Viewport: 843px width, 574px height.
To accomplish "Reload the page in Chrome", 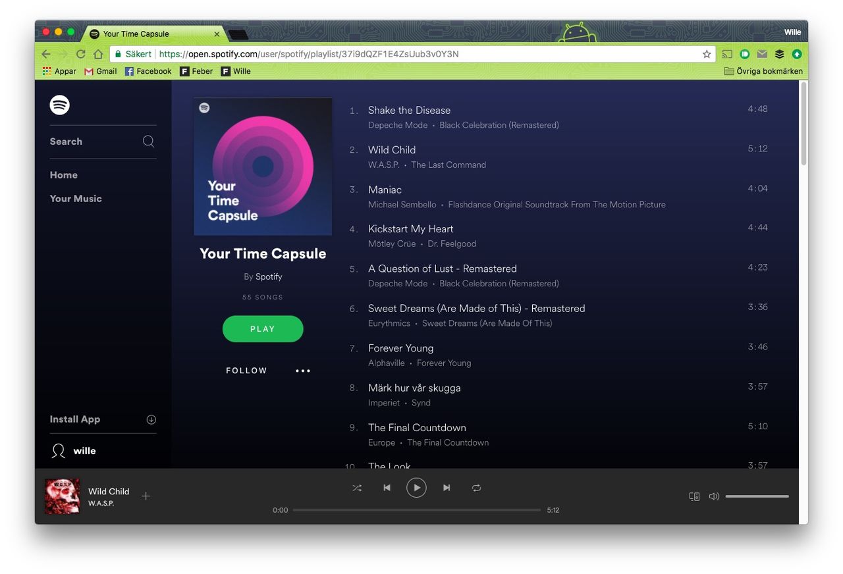I will 81,54.
